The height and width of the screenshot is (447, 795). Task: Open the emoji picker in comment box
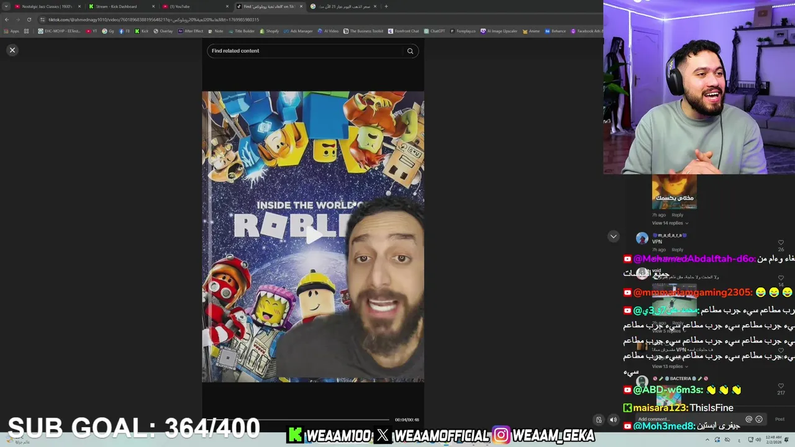[x=758, y=419]
